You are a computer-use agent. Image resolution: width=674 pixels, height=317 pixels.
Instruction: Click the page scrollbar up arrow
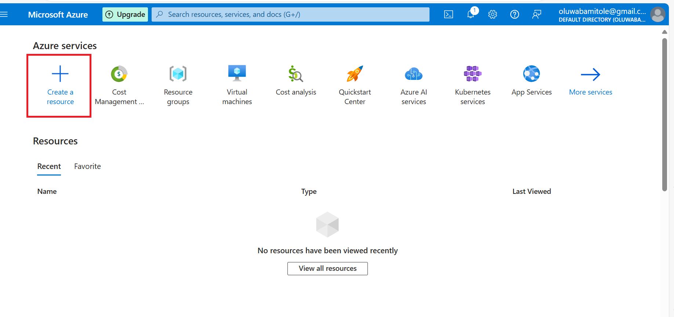tap(664, 32)
